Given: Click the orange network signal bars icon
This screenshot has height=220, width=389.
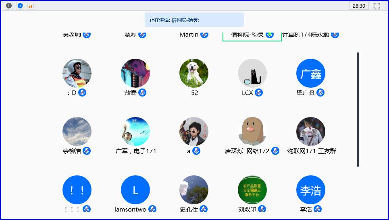Looking at the screenshot, I should coord(31,6).
